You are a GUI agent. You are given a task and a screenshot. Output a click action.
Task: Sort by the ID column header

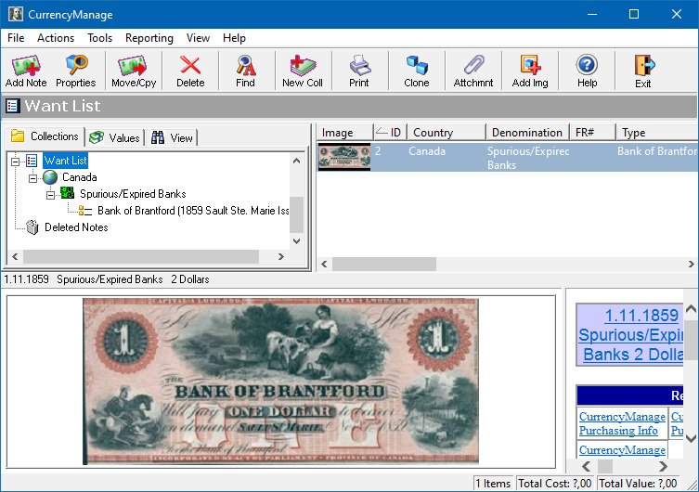click(x=390, y=133)
